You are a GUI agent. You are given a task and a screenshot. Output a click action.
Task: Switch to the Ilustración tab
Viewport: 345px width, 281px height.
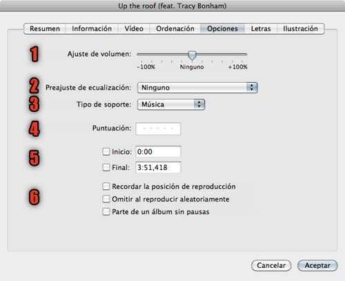tap(300, 28)
